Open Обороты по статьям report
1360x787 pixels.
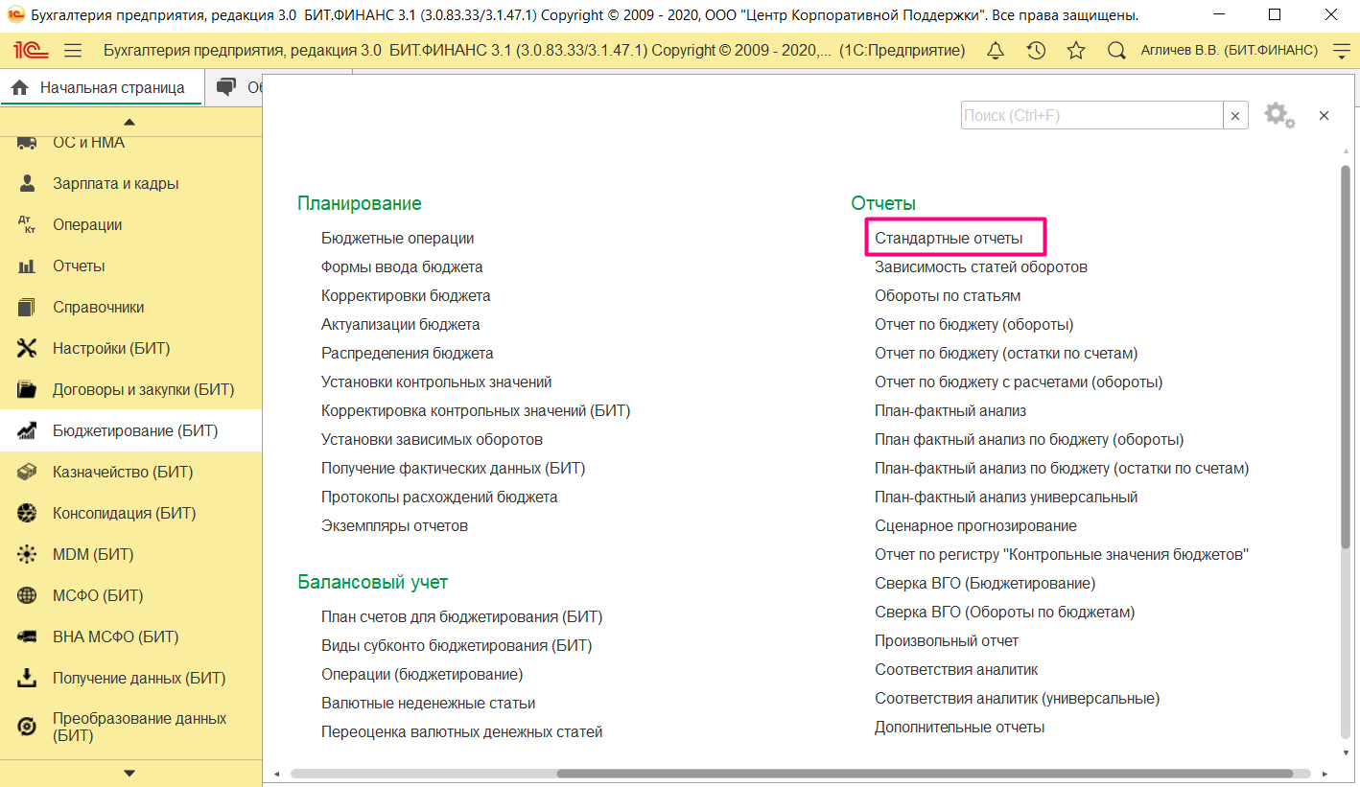tap(948, 295)
